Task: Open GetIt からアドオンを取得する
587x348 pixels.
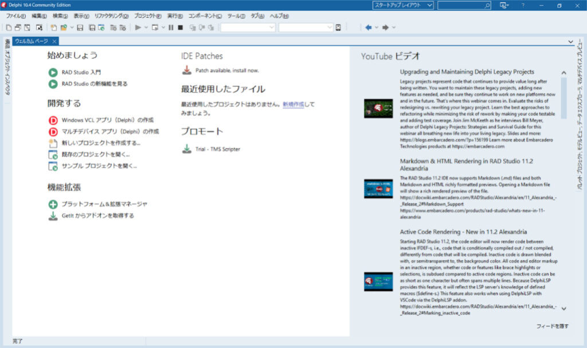Action: coord(97,216)
